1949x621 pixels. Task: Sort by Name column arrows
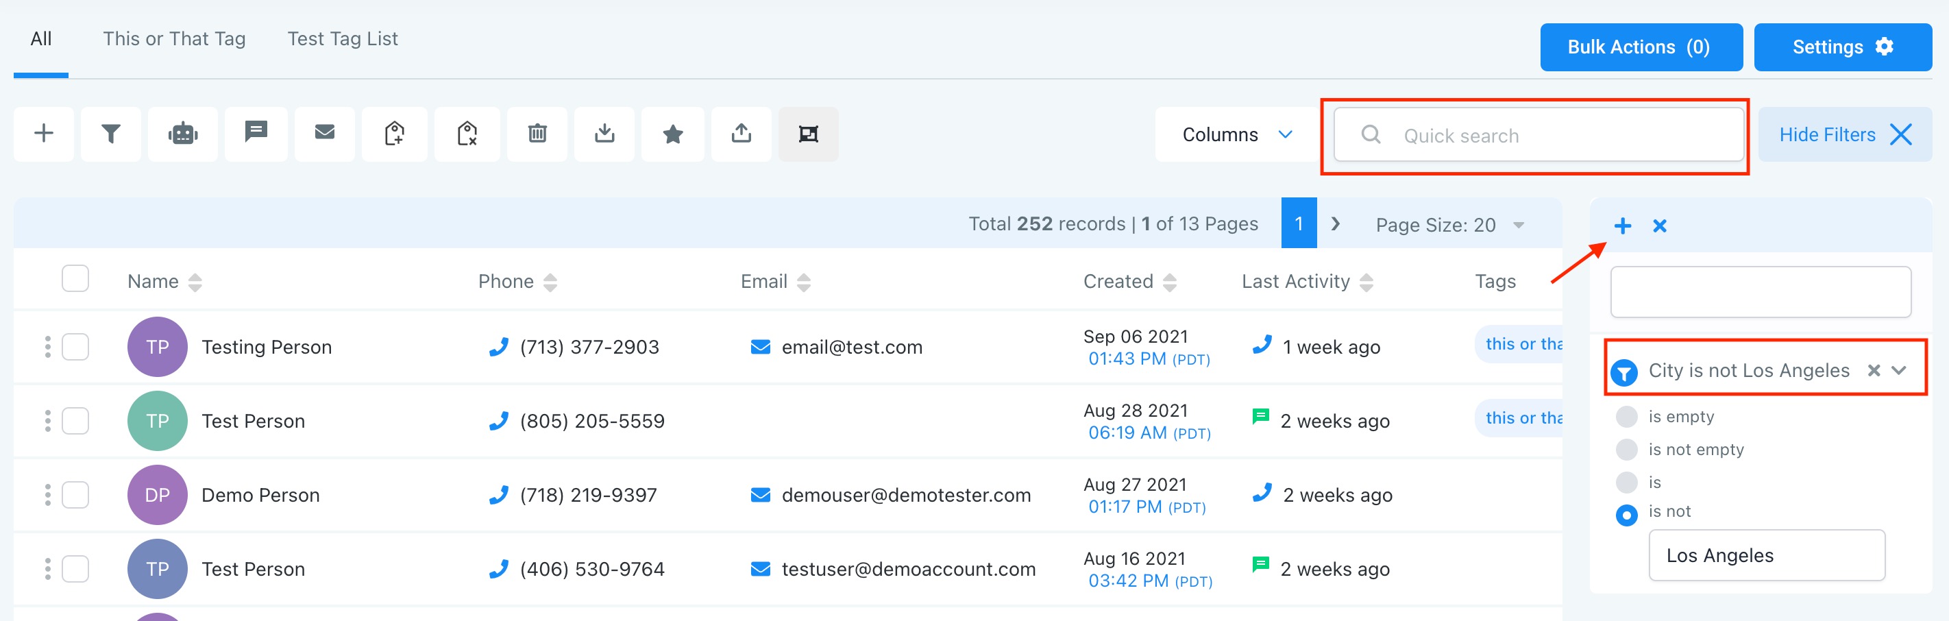[x=195, y=282]
